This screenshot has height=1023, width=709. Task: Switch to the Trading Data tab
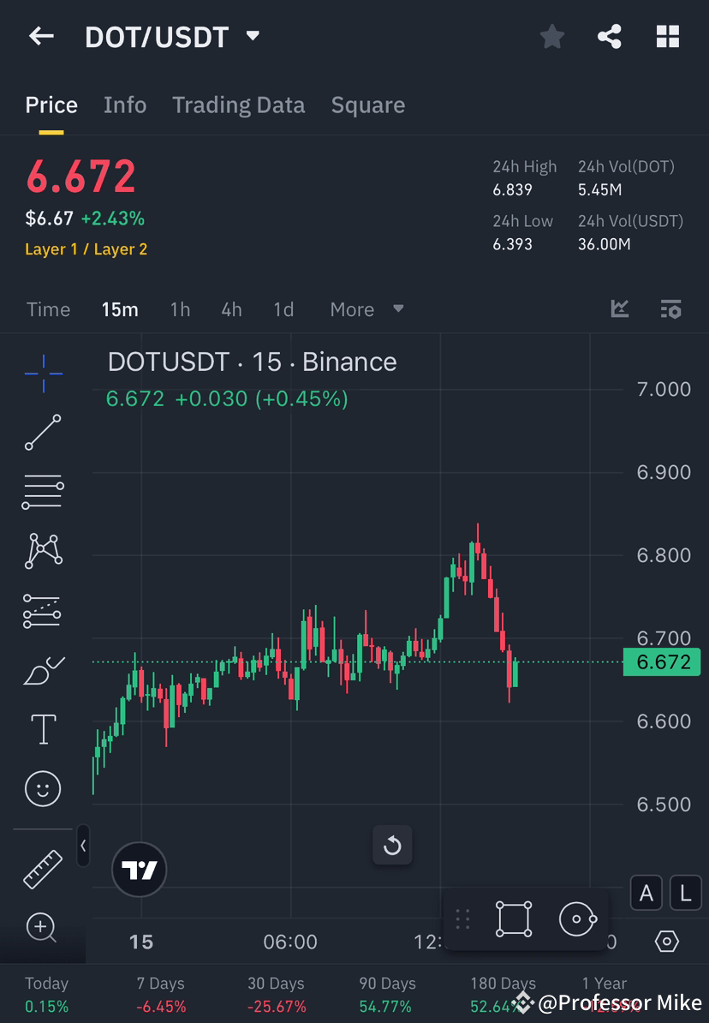pyautogui.click(x=239, y=105)
